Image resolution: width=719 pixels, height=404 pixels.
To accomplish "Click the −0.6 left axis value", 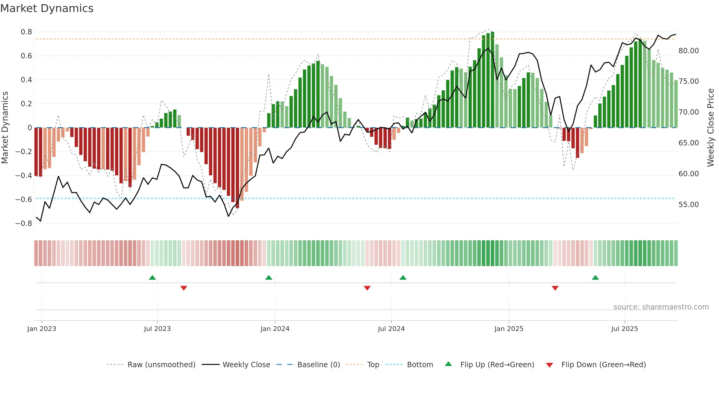I will pos(24,200).
